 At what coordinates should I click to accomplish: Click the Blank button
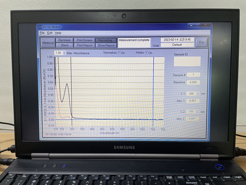point(64,45)
